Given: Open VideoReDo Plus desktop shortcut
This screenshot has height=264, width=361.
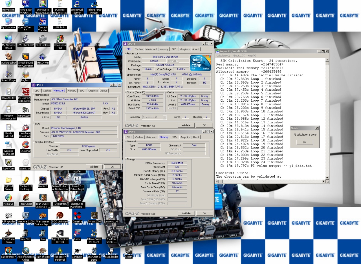Looking at the screenshot, I should (x=60, y=42).
